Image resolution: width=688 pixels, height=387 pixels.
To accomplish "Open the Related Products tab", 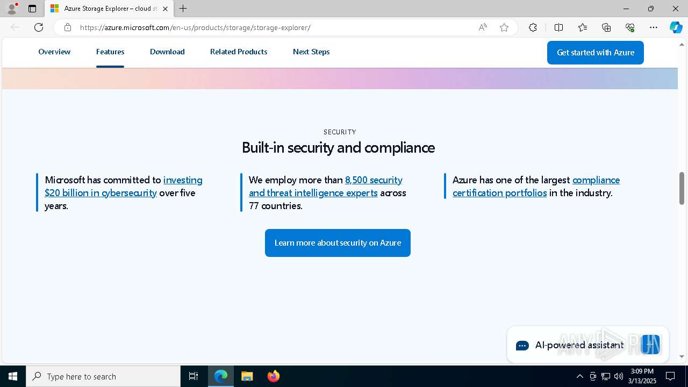I will click(x=239, y=52).
